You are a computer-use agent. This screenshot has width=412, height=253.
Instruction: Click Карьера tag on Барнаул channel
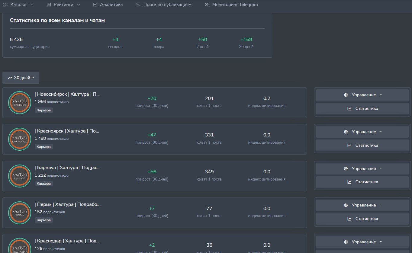point(44,184)
